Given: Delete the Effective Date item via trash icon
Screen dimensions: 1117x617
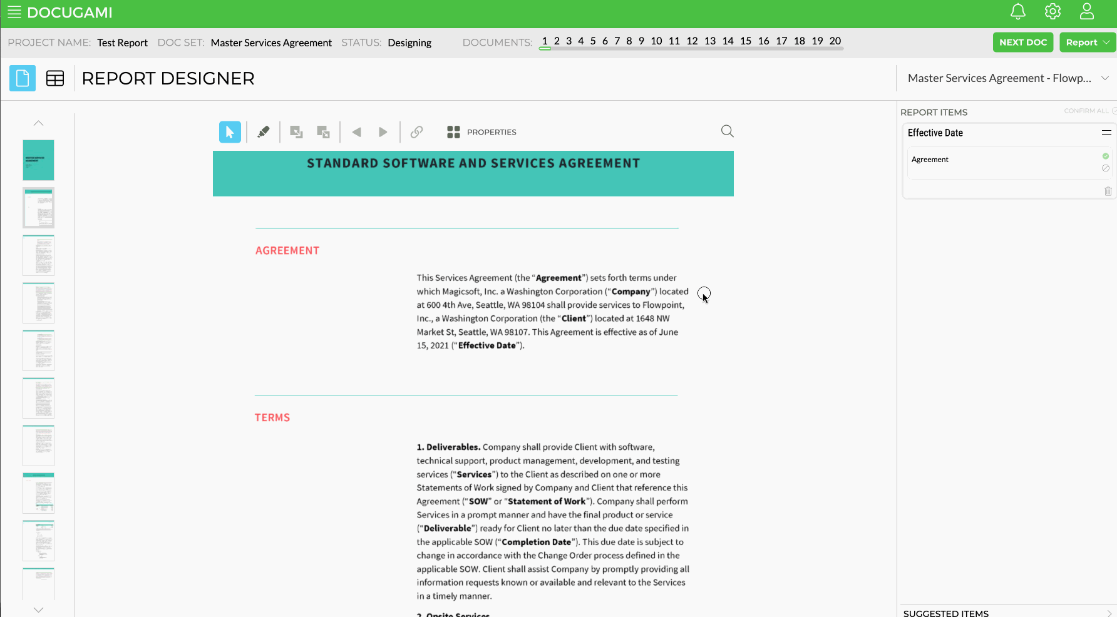Looking at the screenshot, I should click(x=1108, y=191).
